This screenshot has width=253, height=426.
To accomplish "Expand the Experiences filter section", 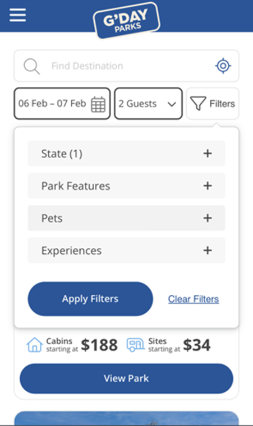I will [127, 251].
